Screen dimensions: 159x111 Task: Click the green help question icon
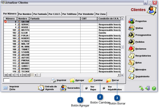click(154, 88)
